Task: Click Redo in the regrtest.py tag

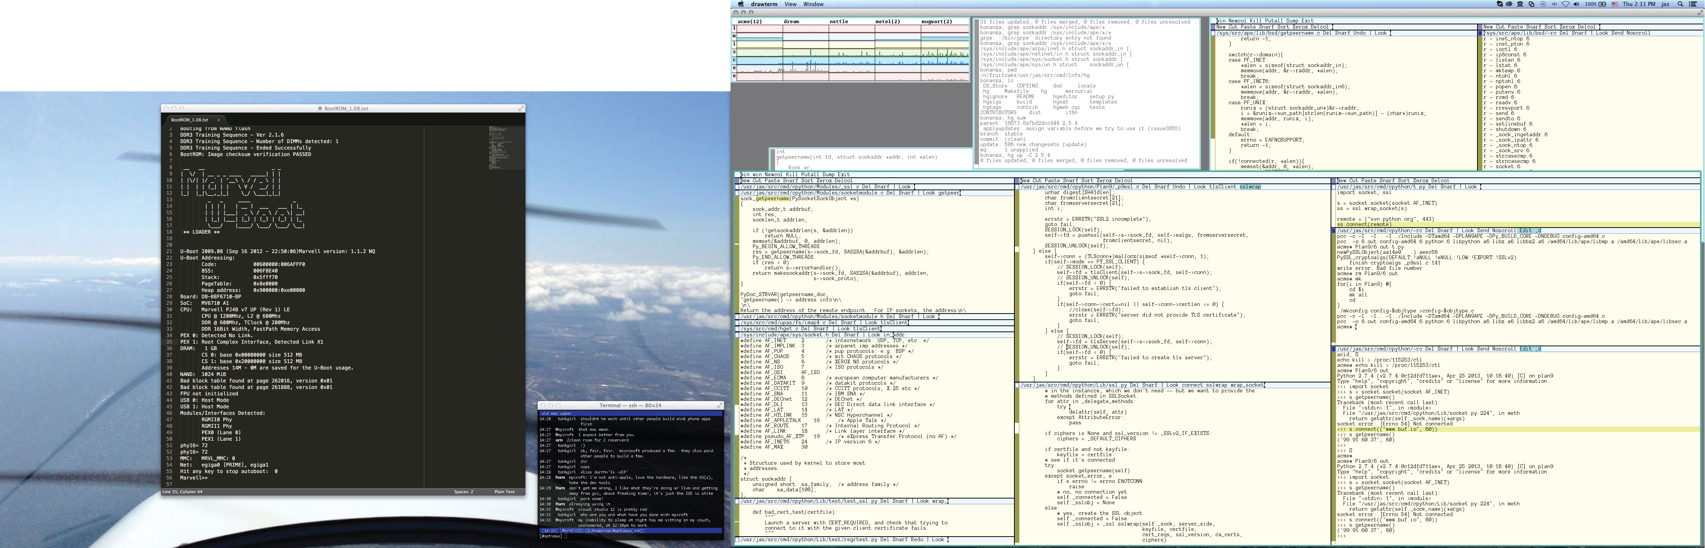Action: 917,539
